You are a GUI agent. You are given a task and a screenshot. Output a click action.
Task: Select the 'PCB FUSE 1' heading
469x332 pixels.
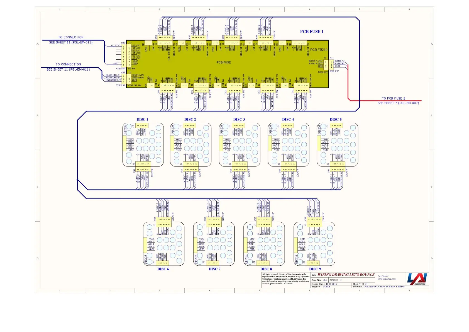(312, 32)
